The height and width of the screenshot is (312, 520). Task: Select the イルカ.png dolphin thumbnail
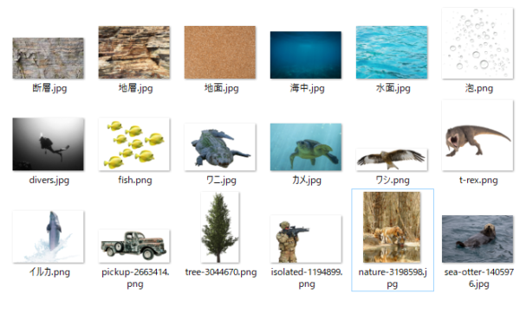point(48,237)
